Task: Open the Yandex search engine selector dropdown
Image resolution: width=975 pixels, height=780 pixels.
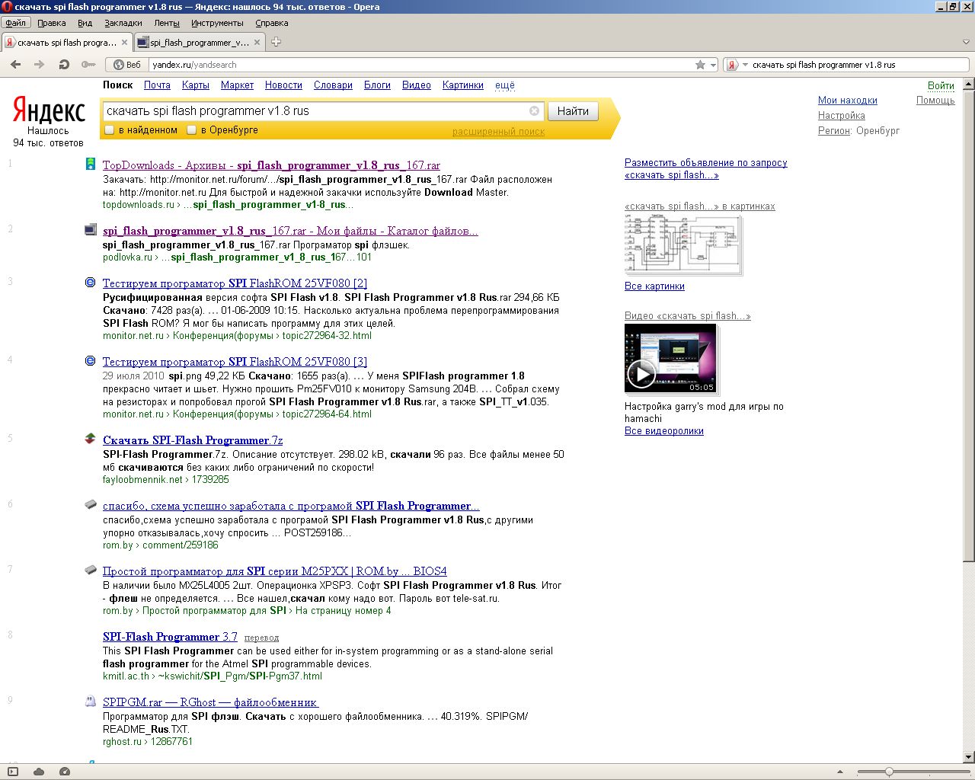Action: pyautogui.click(x=745, y=65)
